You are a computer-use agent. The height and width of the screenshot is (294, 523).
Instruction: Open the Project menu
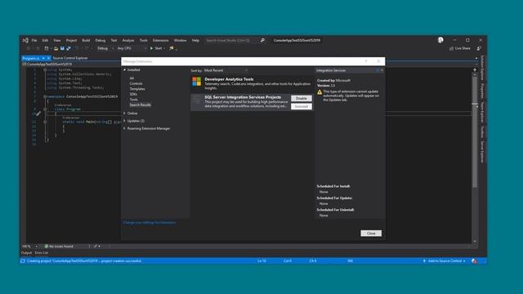(x=71, y=40)
